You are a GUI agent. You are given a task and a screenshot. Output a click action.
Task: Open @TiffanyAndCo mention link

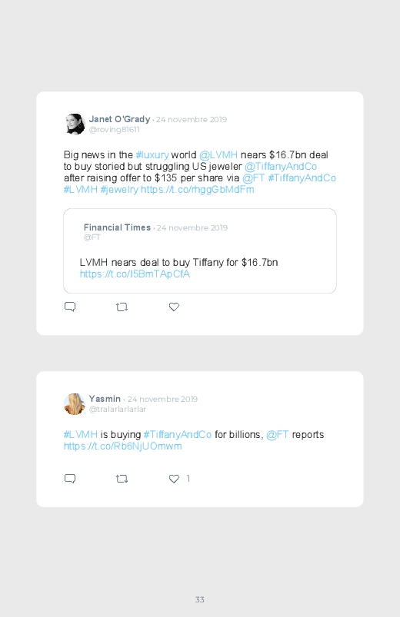point(281,167)
